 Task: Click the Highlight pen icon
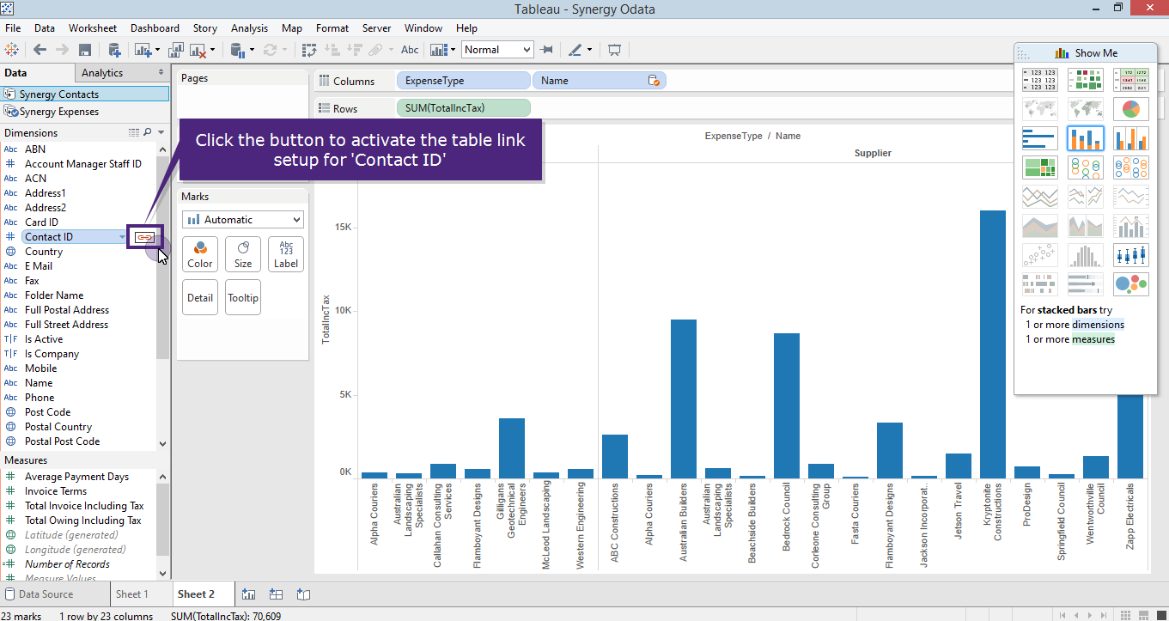(575, 50)
